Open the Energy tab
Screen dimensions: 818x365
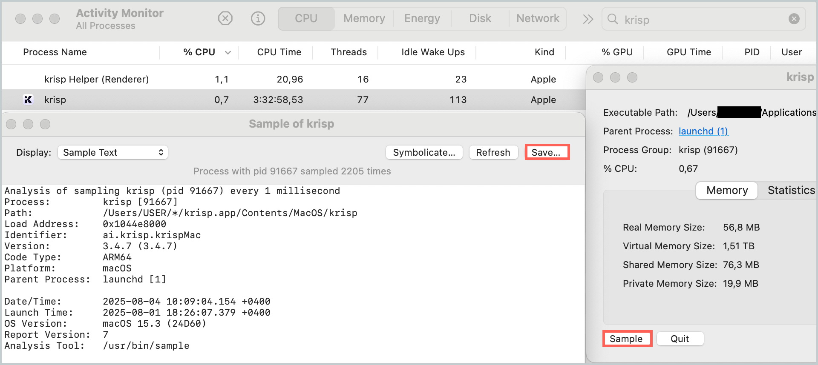(x=422, y=19)
